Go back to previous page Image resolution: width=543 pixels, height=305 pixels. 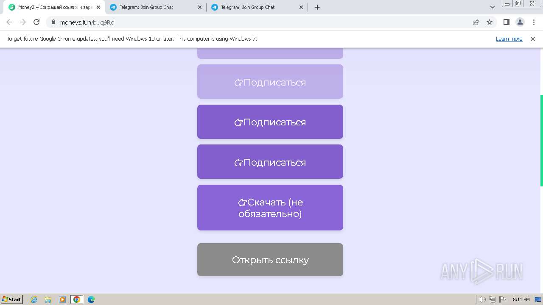[x=9, y=22]
